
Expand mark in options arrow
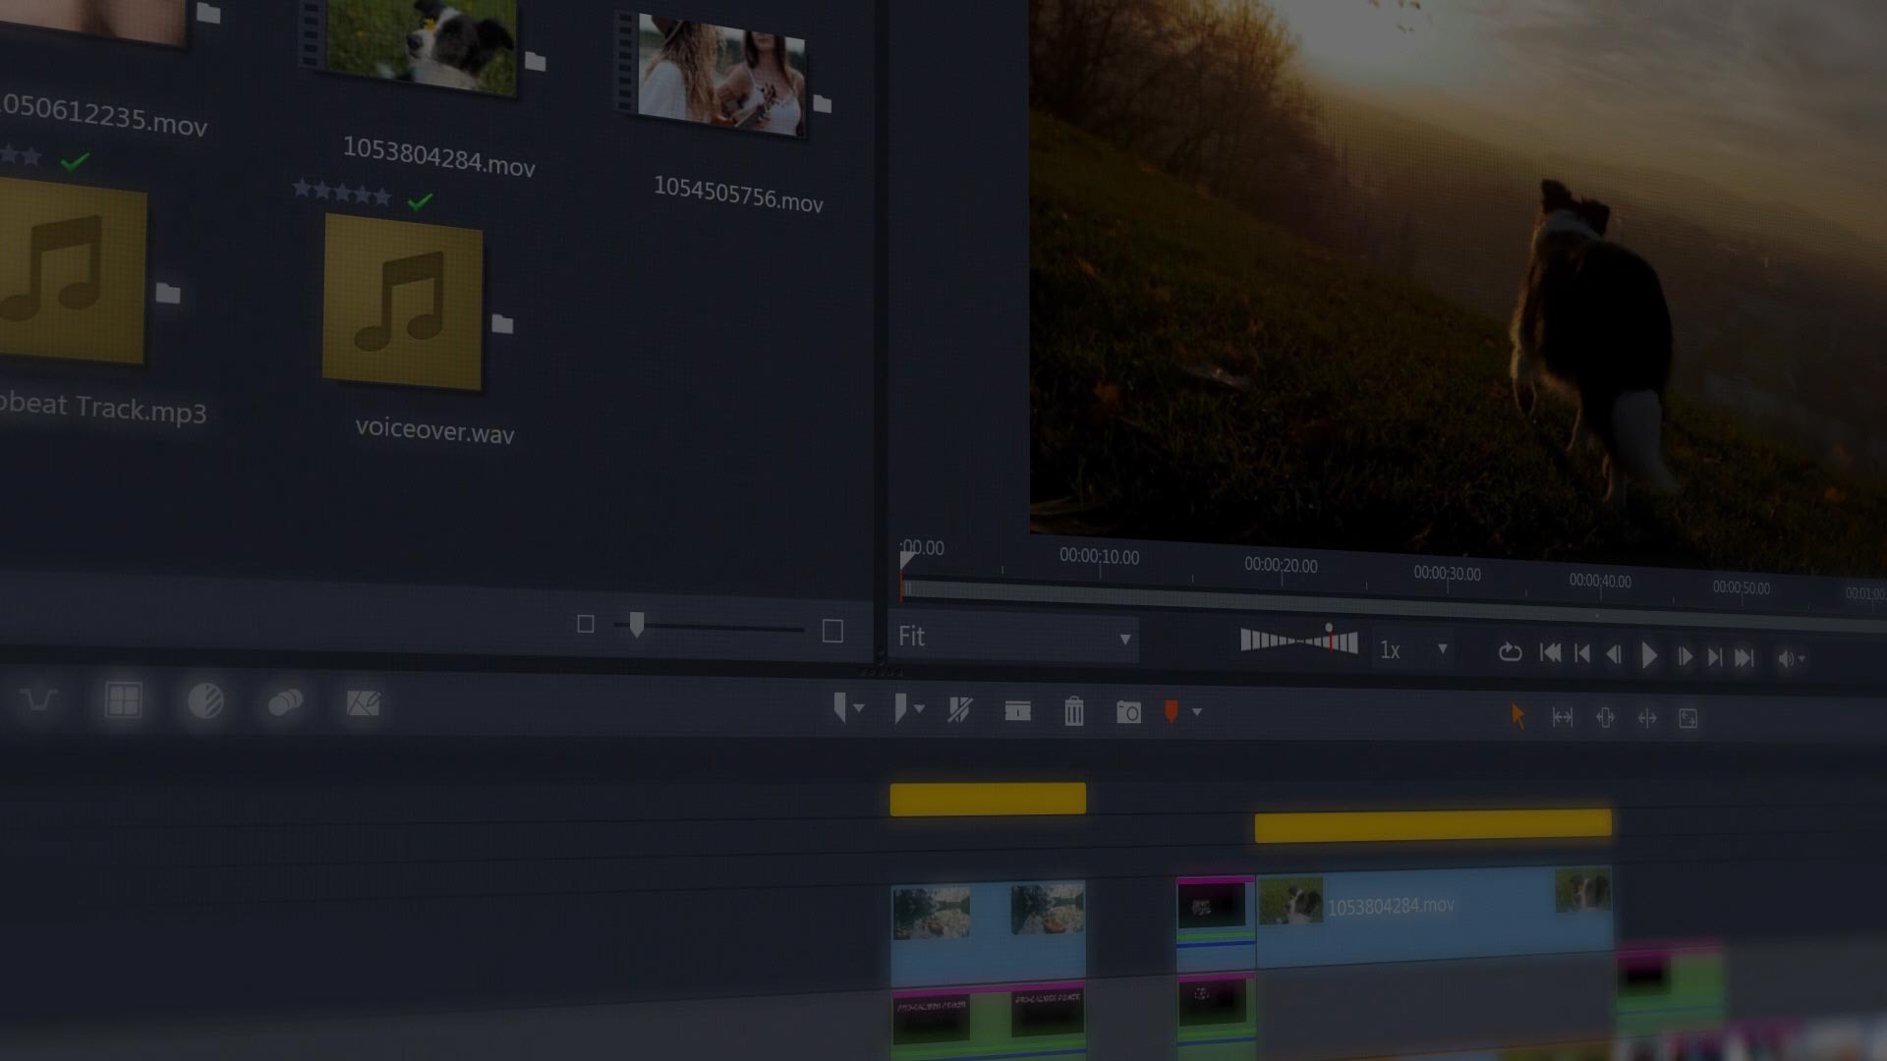[860, 708]
